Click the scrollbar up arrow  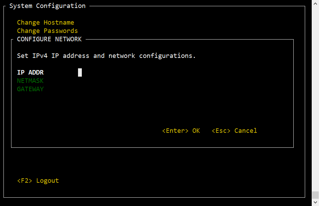pos(315,4)
